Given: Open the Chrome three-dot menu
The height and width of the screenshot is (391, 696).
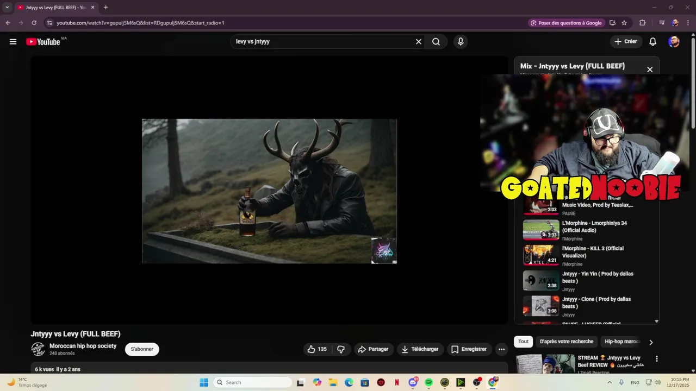Looking at the screenshot, I should (688, 23).
